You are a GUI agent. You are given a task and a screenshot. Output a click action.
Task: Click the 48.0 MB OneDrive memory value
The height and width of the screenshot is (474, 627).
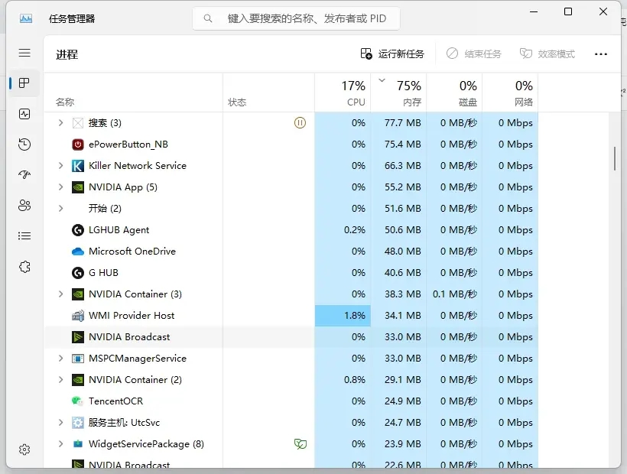[x=403, y=252]
